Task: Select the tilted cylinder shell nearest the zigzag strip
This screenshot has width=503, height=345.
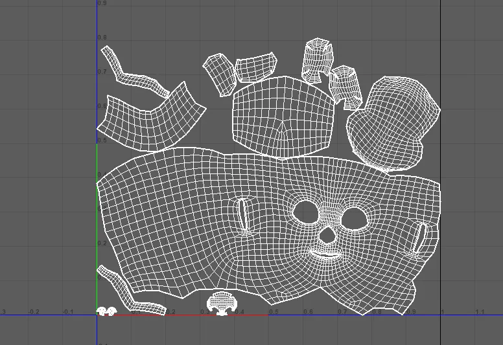Action: (x=220, y=74)
